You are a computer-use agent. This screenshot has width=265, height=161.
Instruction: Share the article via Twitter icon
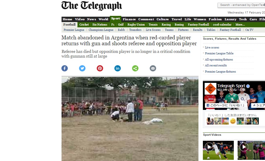(82, 68)
